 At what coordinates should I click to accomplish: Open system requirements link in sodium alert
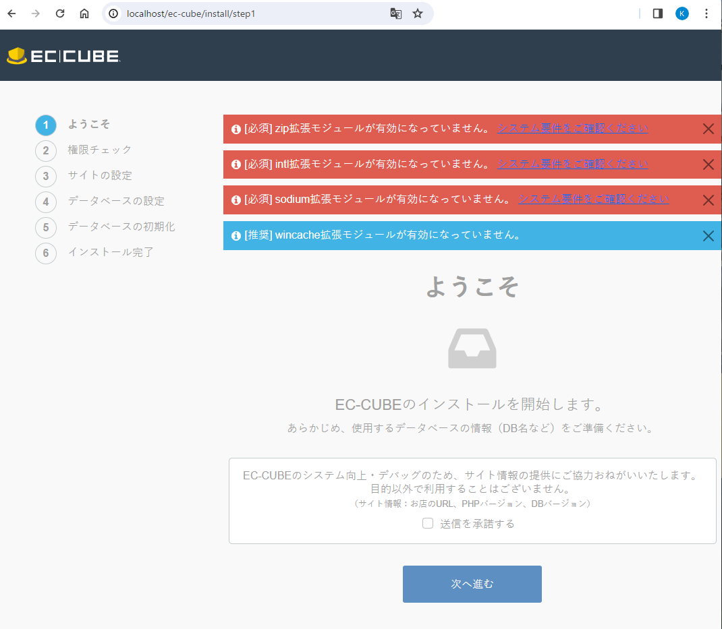(593, 199)
